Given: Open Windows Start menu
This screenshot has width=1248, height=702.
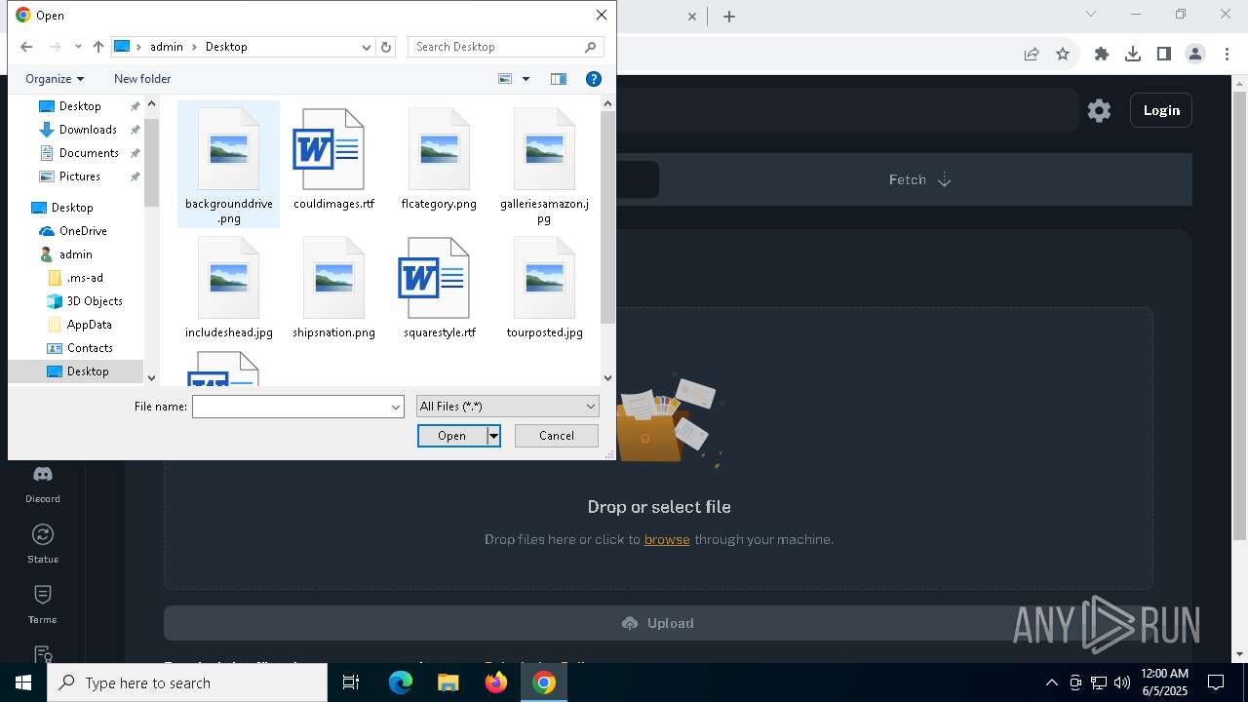Looking at the screenshot, I should (23, 682).
